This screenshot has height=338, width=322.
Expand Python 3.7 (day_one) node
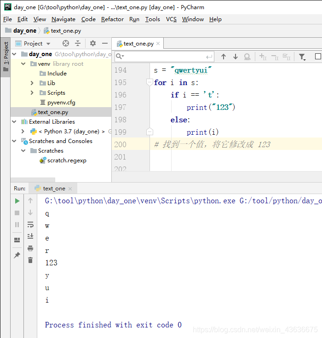point(23,131)
